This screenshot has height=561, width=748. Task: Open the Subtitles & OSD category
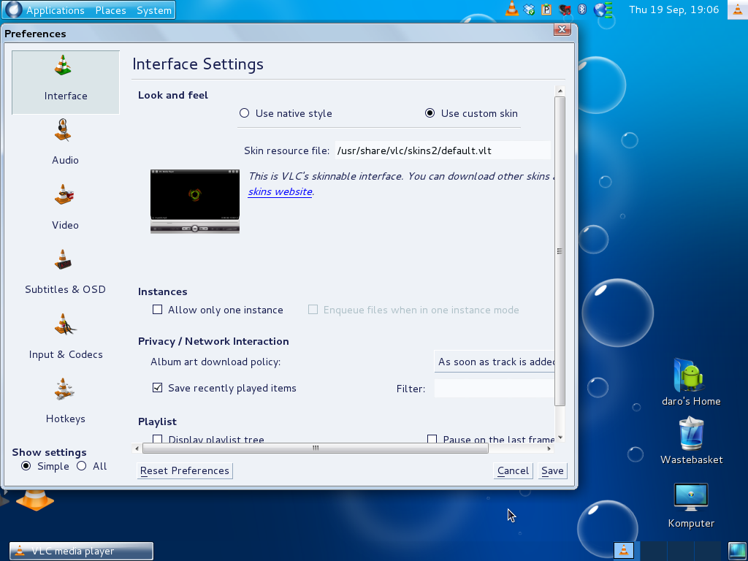click(x=65, y=273)
